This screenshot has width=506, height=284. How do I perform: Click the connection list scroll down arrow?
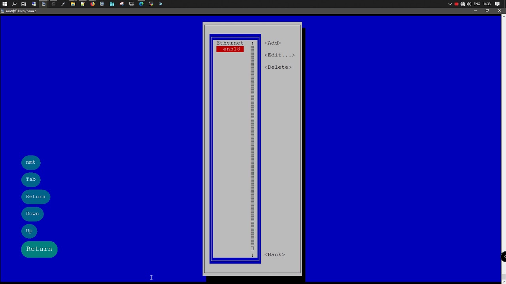[x=252, y=255]
